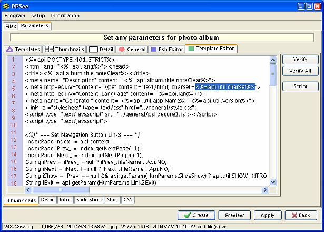The image size is (324, 232).
Task: Switch to the General tab
Action: coord(132,49)
